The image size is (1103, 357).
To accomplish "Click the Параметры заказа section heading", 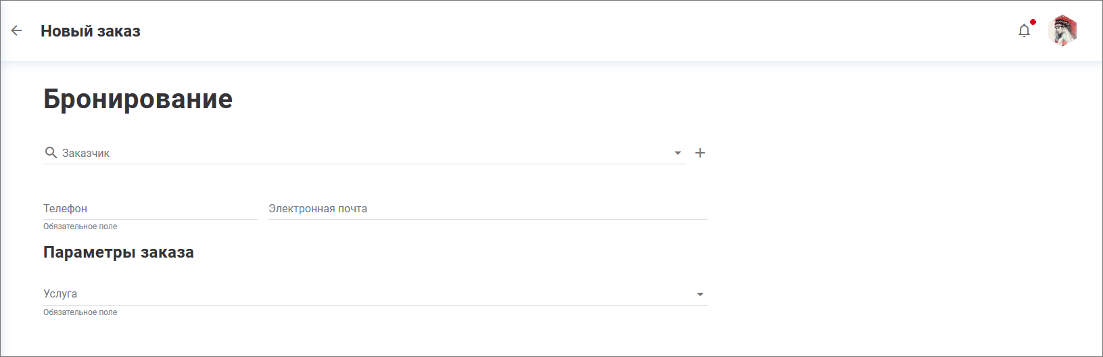I will (x=118, y=252).
